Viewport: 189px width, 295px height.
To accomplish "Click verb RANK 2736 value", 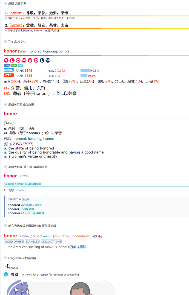I will point(28,76).
